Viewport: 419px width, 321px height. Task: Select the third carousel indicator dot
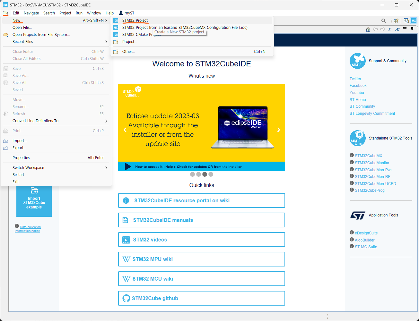coord(205,174)
